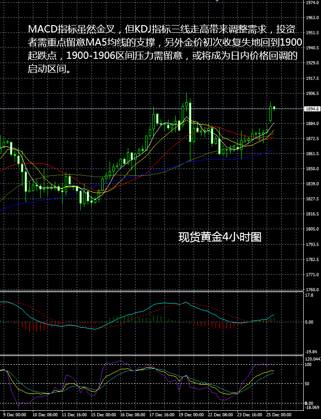Click the 16 Dec 08:00 time label
321x419 pixels.
pos(133,415)
